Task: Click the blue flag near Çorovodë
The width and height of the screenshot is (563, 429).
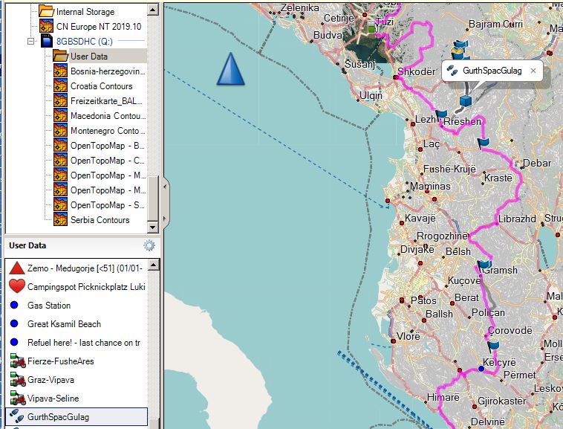Action: click(x=494, y=346)
